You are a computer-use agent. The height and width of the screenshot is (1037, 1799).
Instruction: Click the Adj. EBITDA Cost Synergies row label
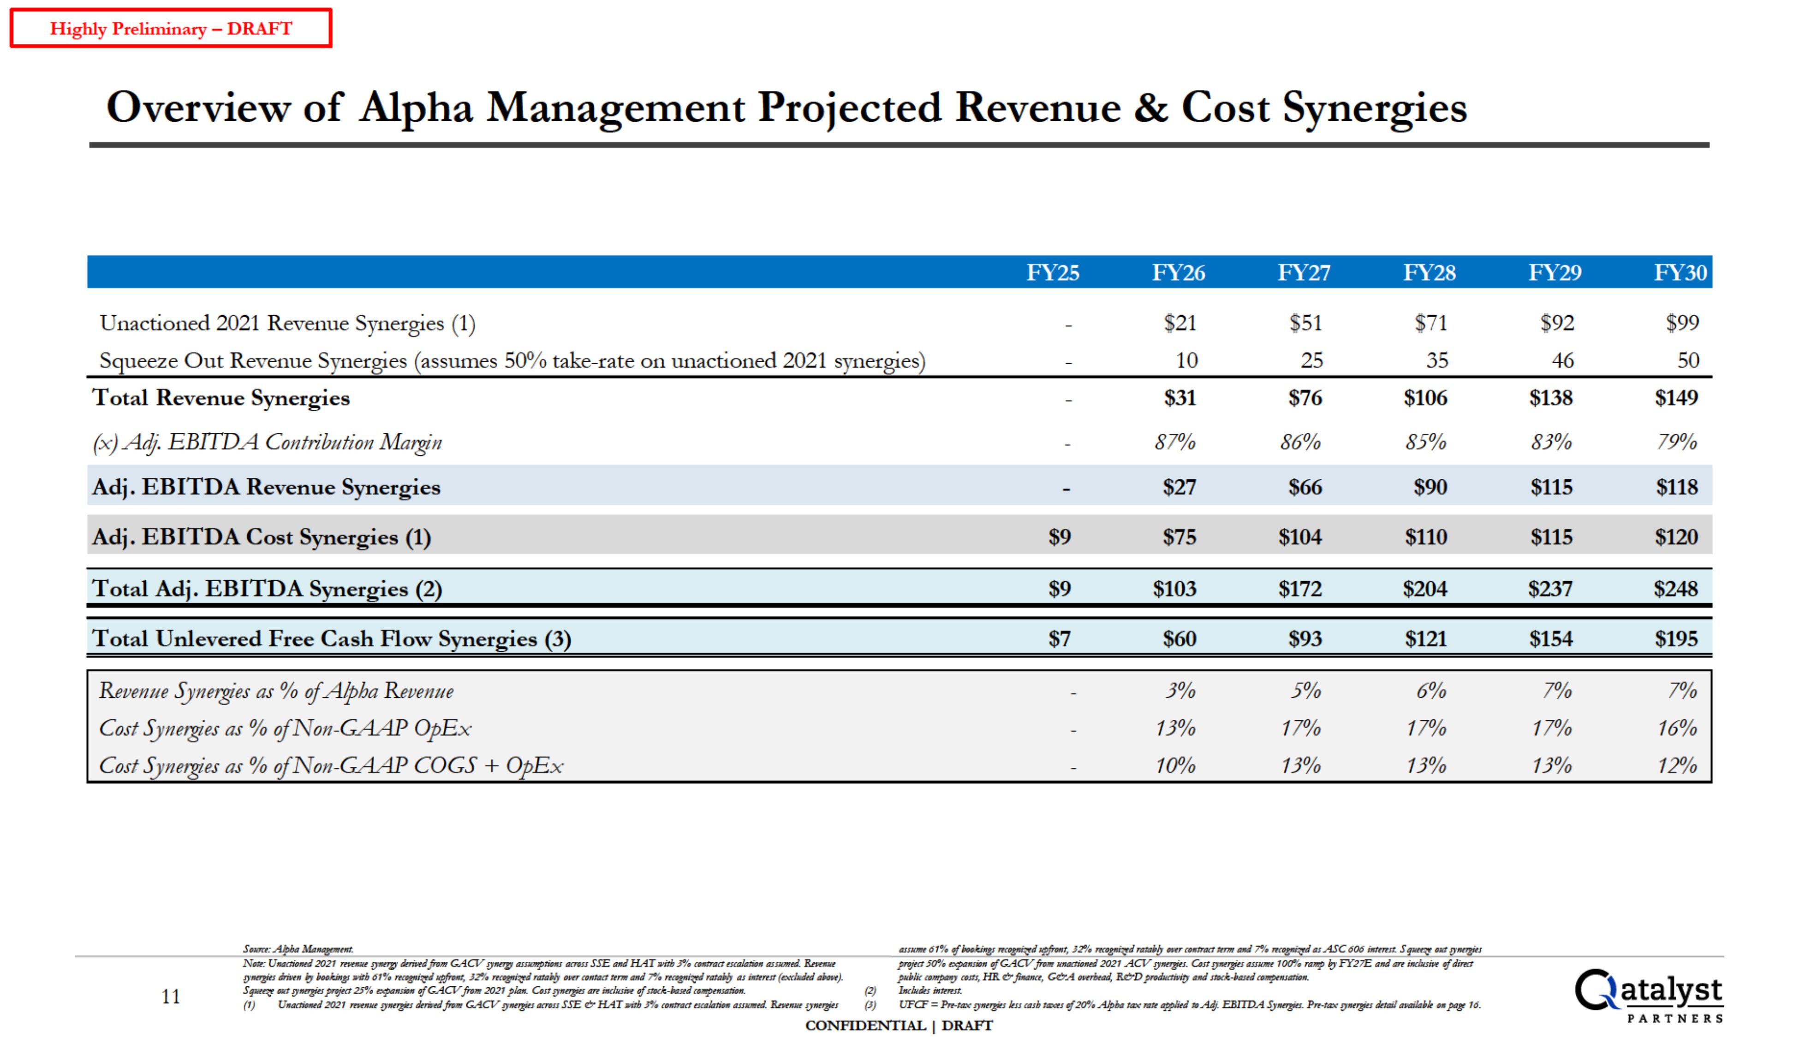click(x=262, y=536)
